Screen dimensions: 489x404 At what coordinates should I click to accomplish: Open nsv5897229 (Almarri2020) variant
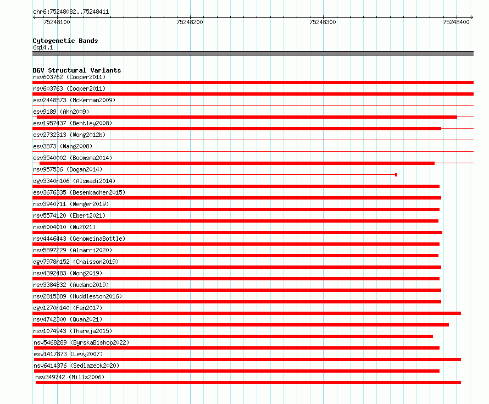(73, 250)
